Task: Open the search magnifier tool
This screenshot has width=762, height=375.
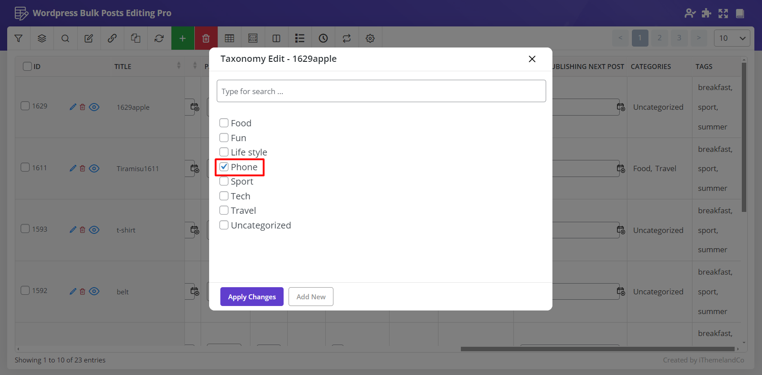Action: click(65, 39)
